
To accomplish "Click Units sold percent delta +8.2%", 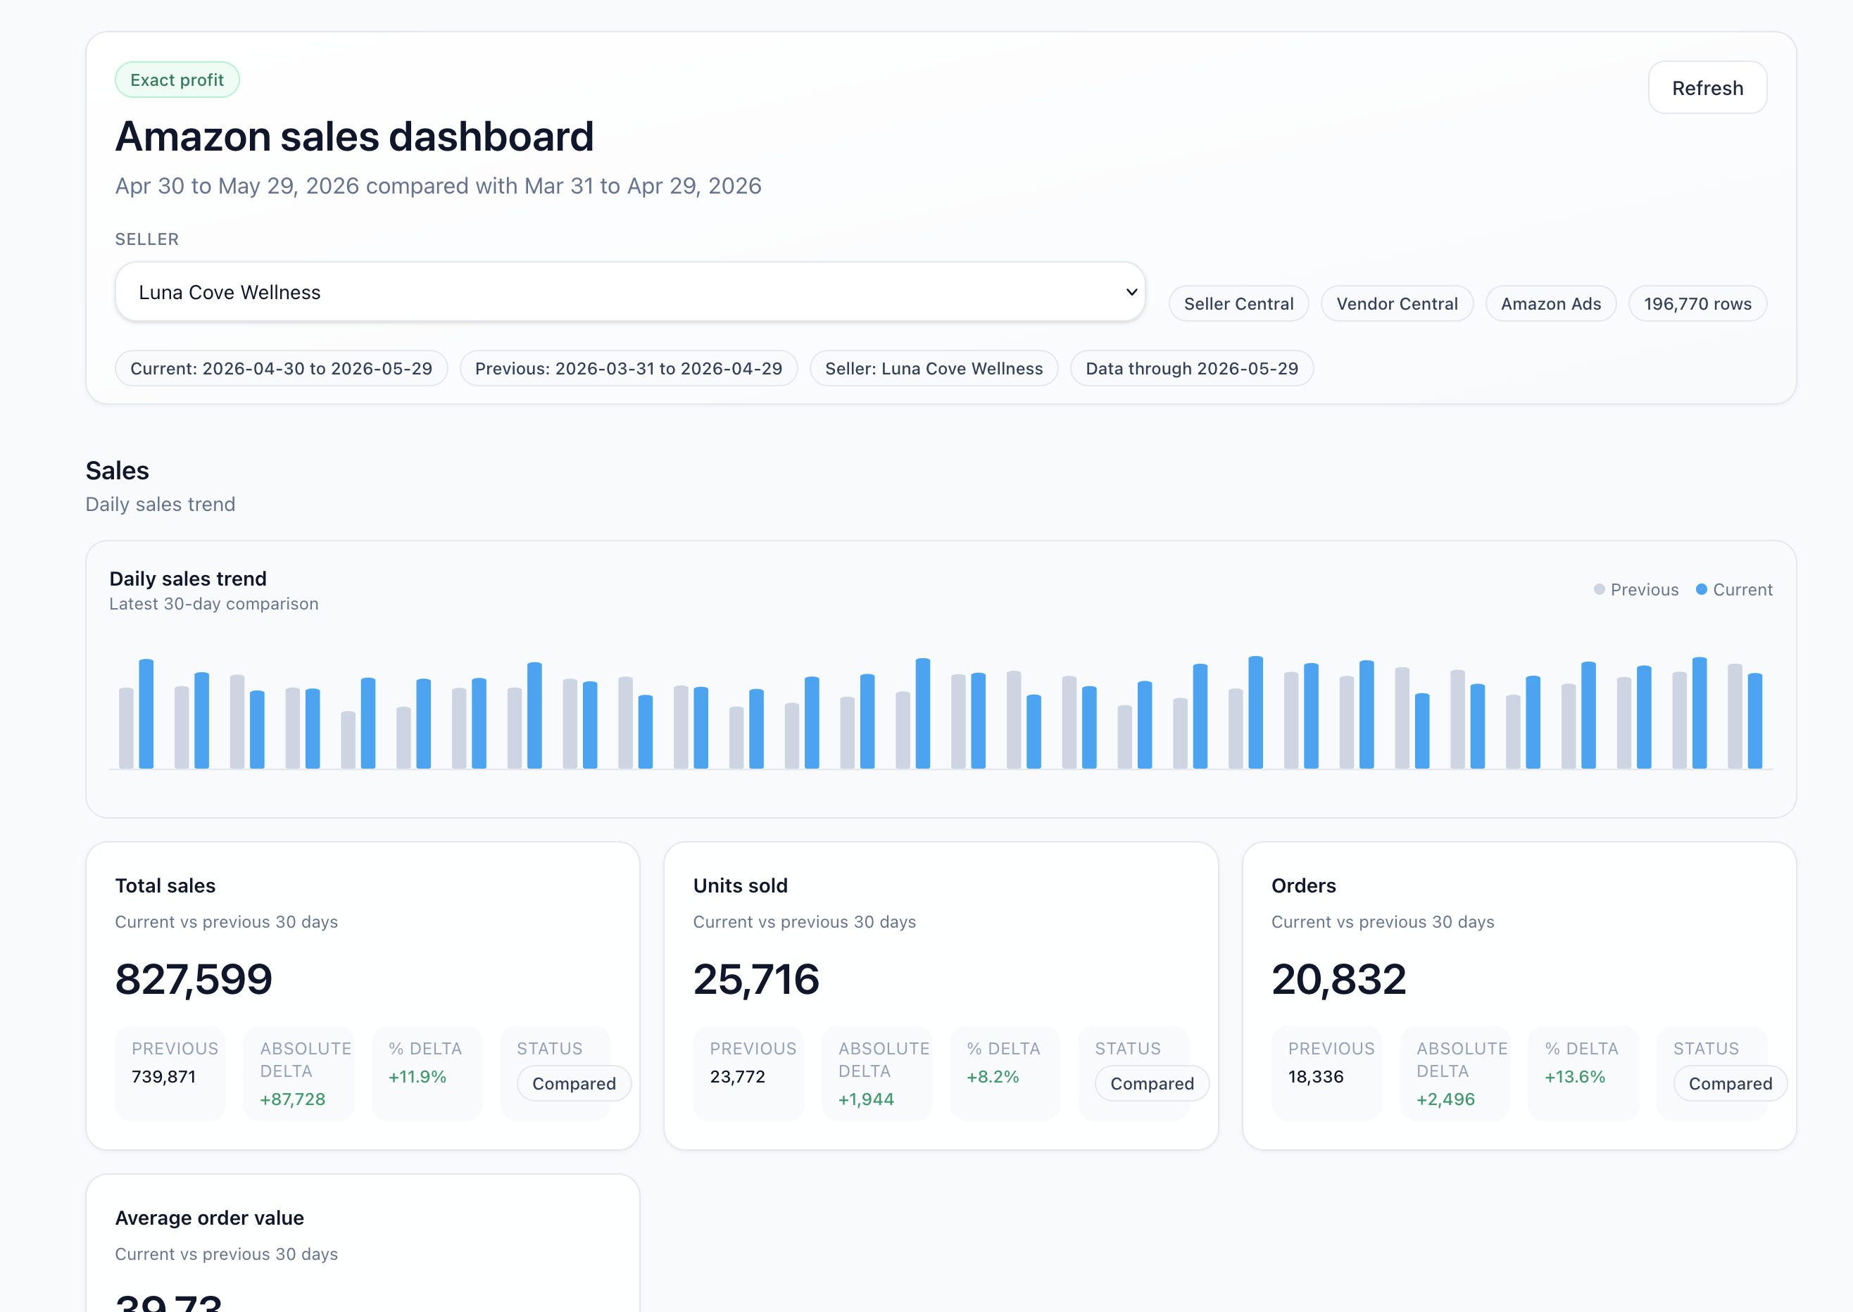I will 993,1076.
